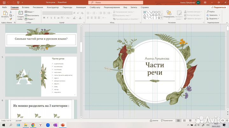Click into the search (Поиск) box
The height and width of the screenshot is (128, 229).
(116, 3)
